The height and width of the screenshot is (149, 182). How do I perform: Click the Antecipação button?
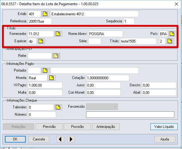tap(106, 127)
